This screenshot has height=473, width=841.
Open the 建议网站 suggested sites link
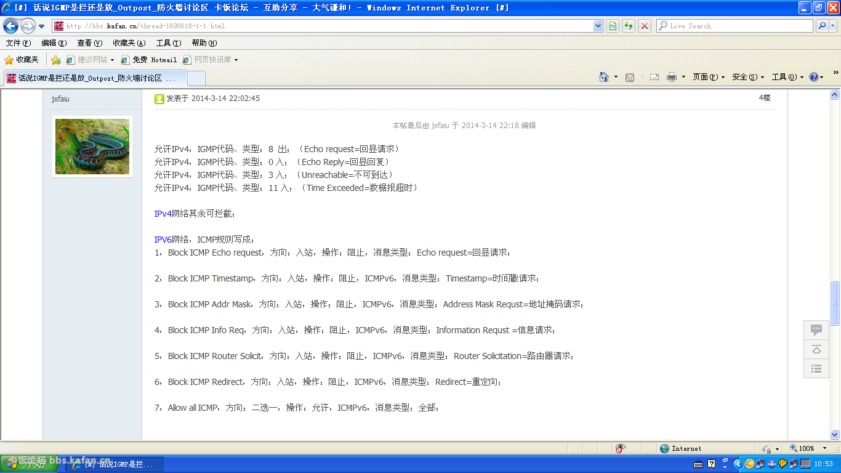(x=90, y=60)
